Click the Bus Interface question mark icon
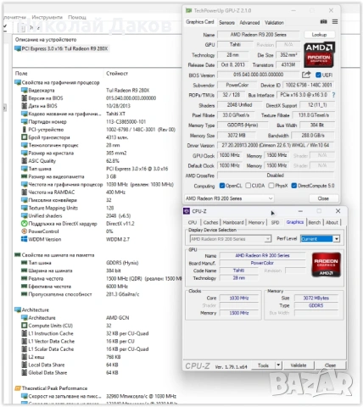The image size is (363, 407). tap(333, 95)
